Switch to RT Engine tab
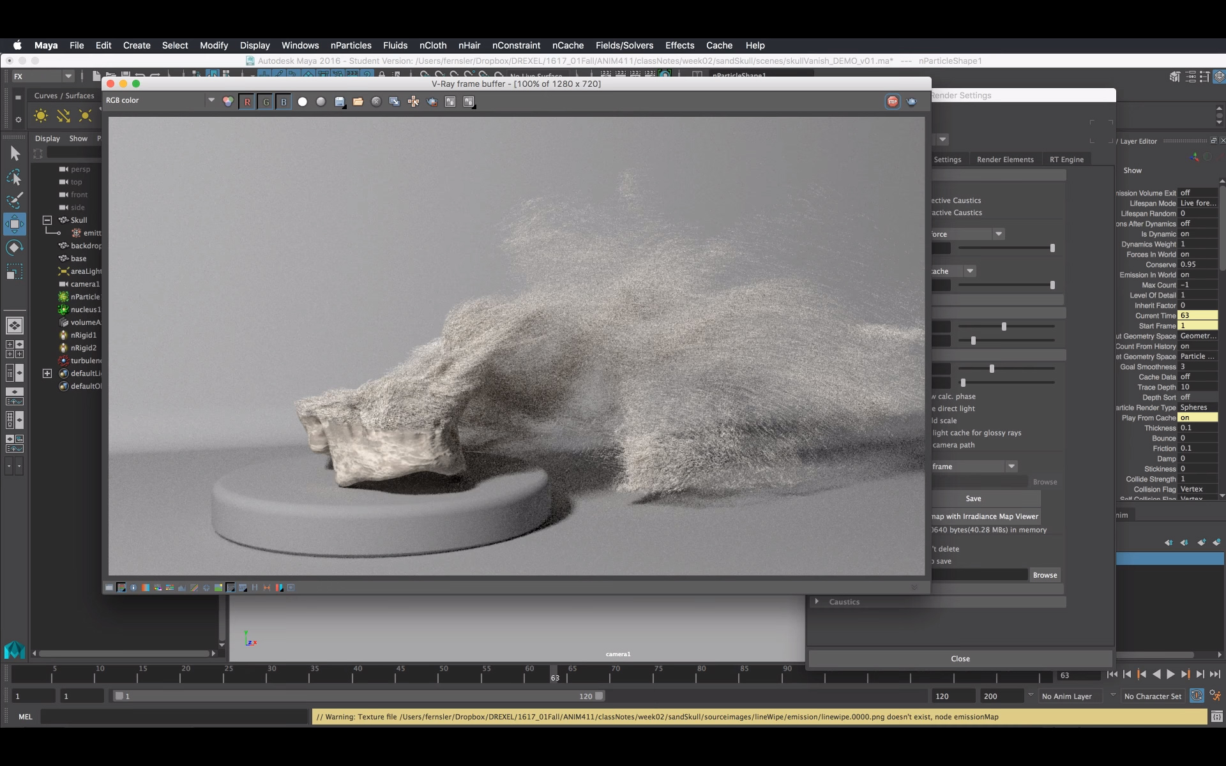 (1066, 160)
